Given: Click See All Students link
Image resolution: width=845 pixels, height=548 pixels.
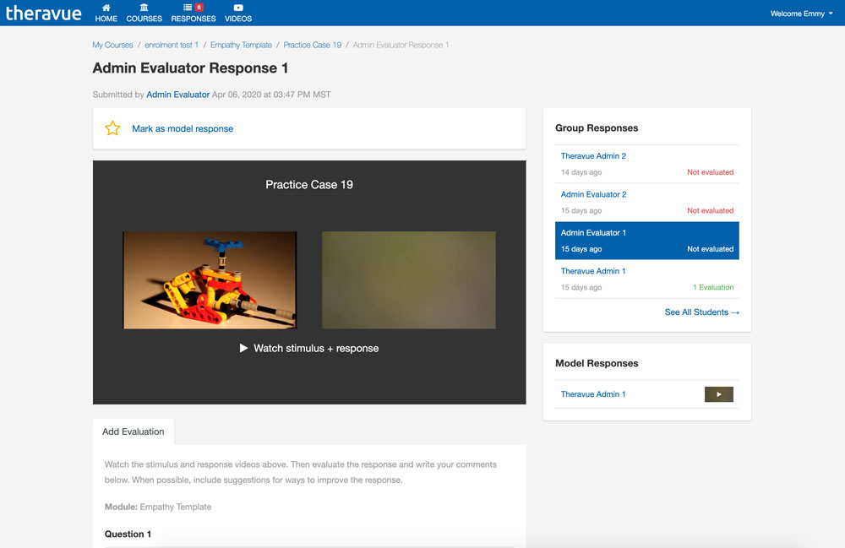Looking at the screenshot, I should (x=701, y=312).
